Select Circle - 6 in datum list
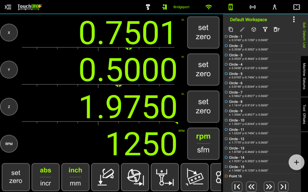The height and width of the screenshot is (192, 308). point(262,85)
